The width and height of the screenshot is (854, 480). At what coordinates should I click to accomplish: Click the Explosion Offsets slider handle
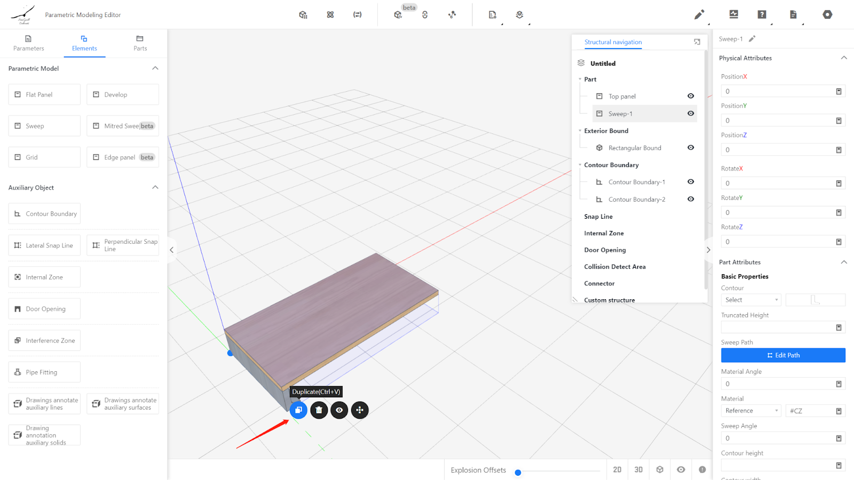point(518,472)
